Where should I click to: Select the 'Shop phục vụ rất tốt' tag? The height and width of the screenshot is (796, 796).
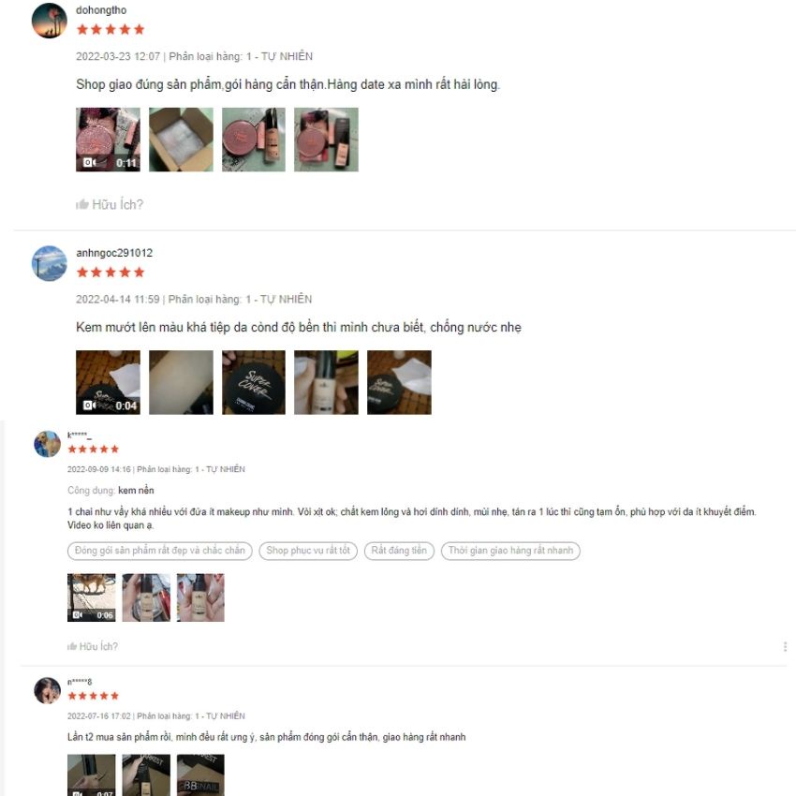308,551
